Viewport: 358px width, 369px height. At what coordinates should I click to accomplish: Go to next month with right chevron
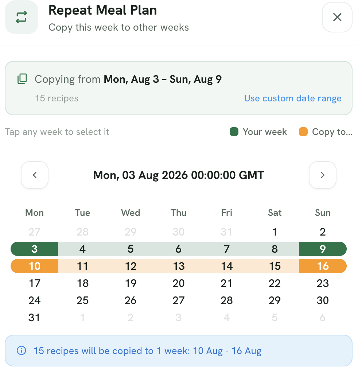pyautogui.click(x=323, y=175)
